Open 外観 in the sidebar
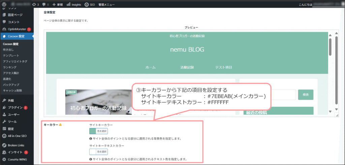 pos(11,100)
